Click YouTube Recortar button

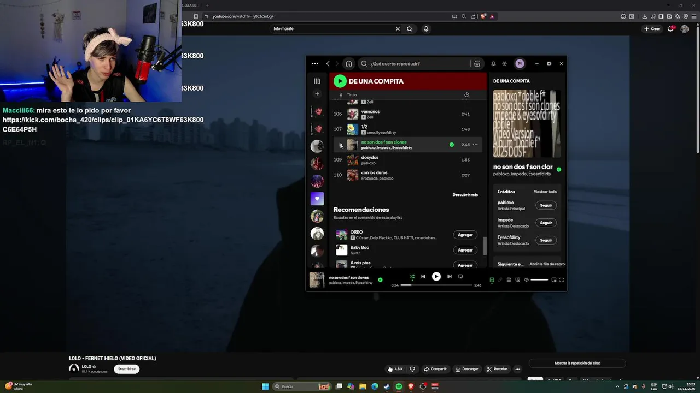[x=497, y=369]
